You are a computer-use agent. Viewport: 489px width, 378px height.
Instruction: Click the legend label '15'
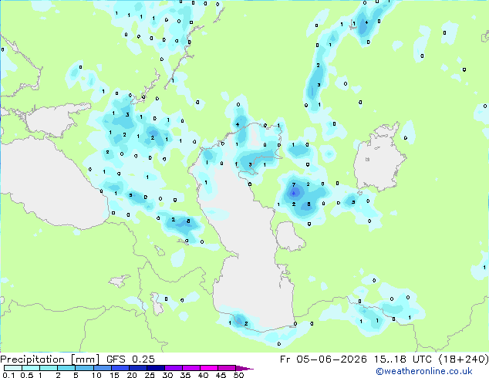pos(114,375)
